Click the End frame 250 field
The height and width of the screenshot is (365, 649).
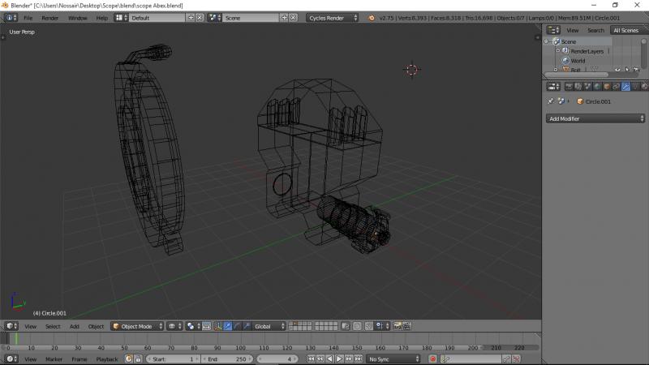[x=227, y=359]
